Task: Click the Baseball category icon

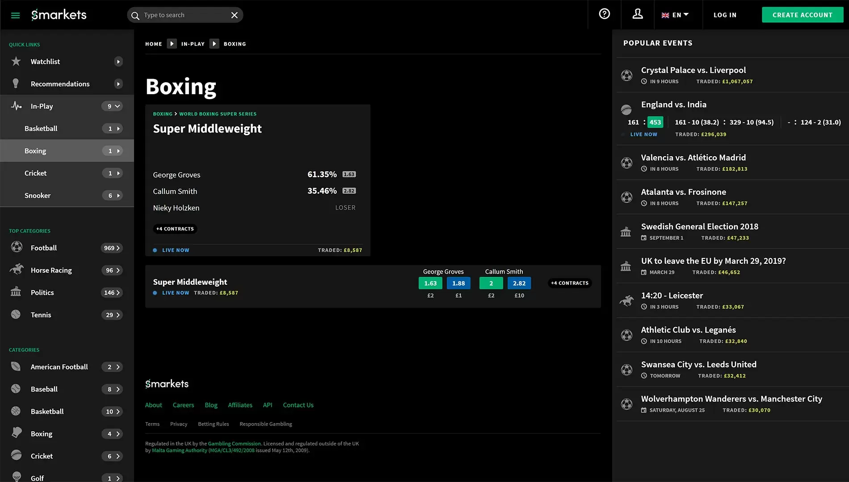Action: tap(16, 388)
